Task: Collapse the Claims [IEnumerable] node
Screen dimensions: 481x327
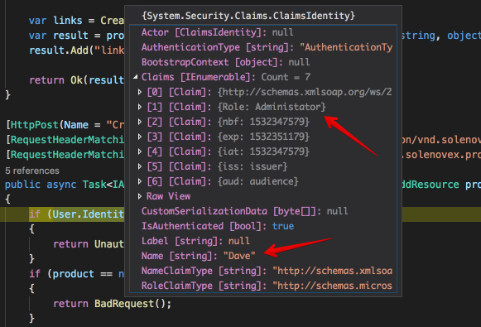Action: pos(135,77)
